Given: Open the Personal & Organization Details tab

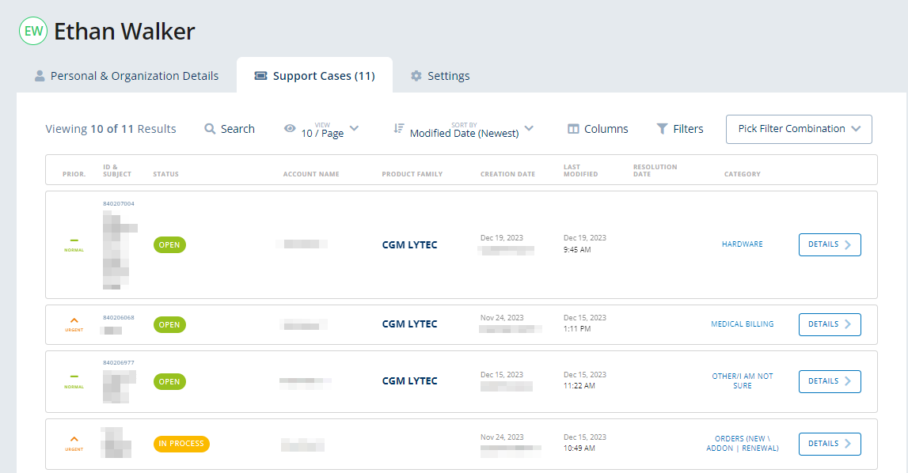Looking at the screenshot, I should 135,75.
